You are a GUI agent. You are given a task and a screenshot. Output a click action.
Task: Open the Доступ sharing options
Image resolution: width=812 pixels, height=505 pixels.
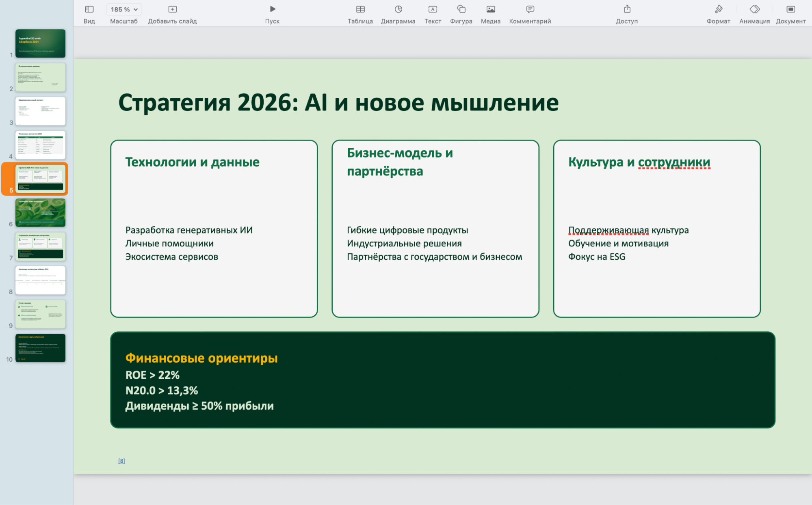coord(628,9)
